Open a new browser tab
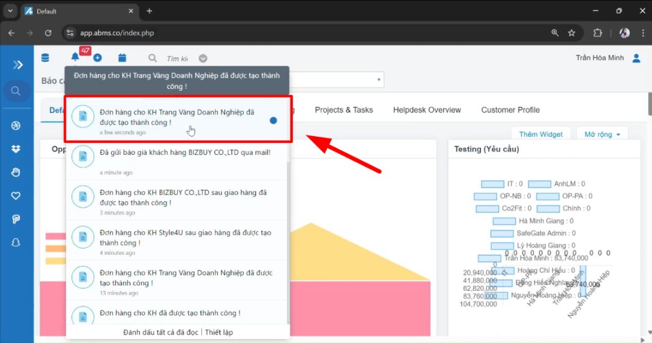Image resolution: width=652 pixels, height=343 pixels. tap(149, 11)
